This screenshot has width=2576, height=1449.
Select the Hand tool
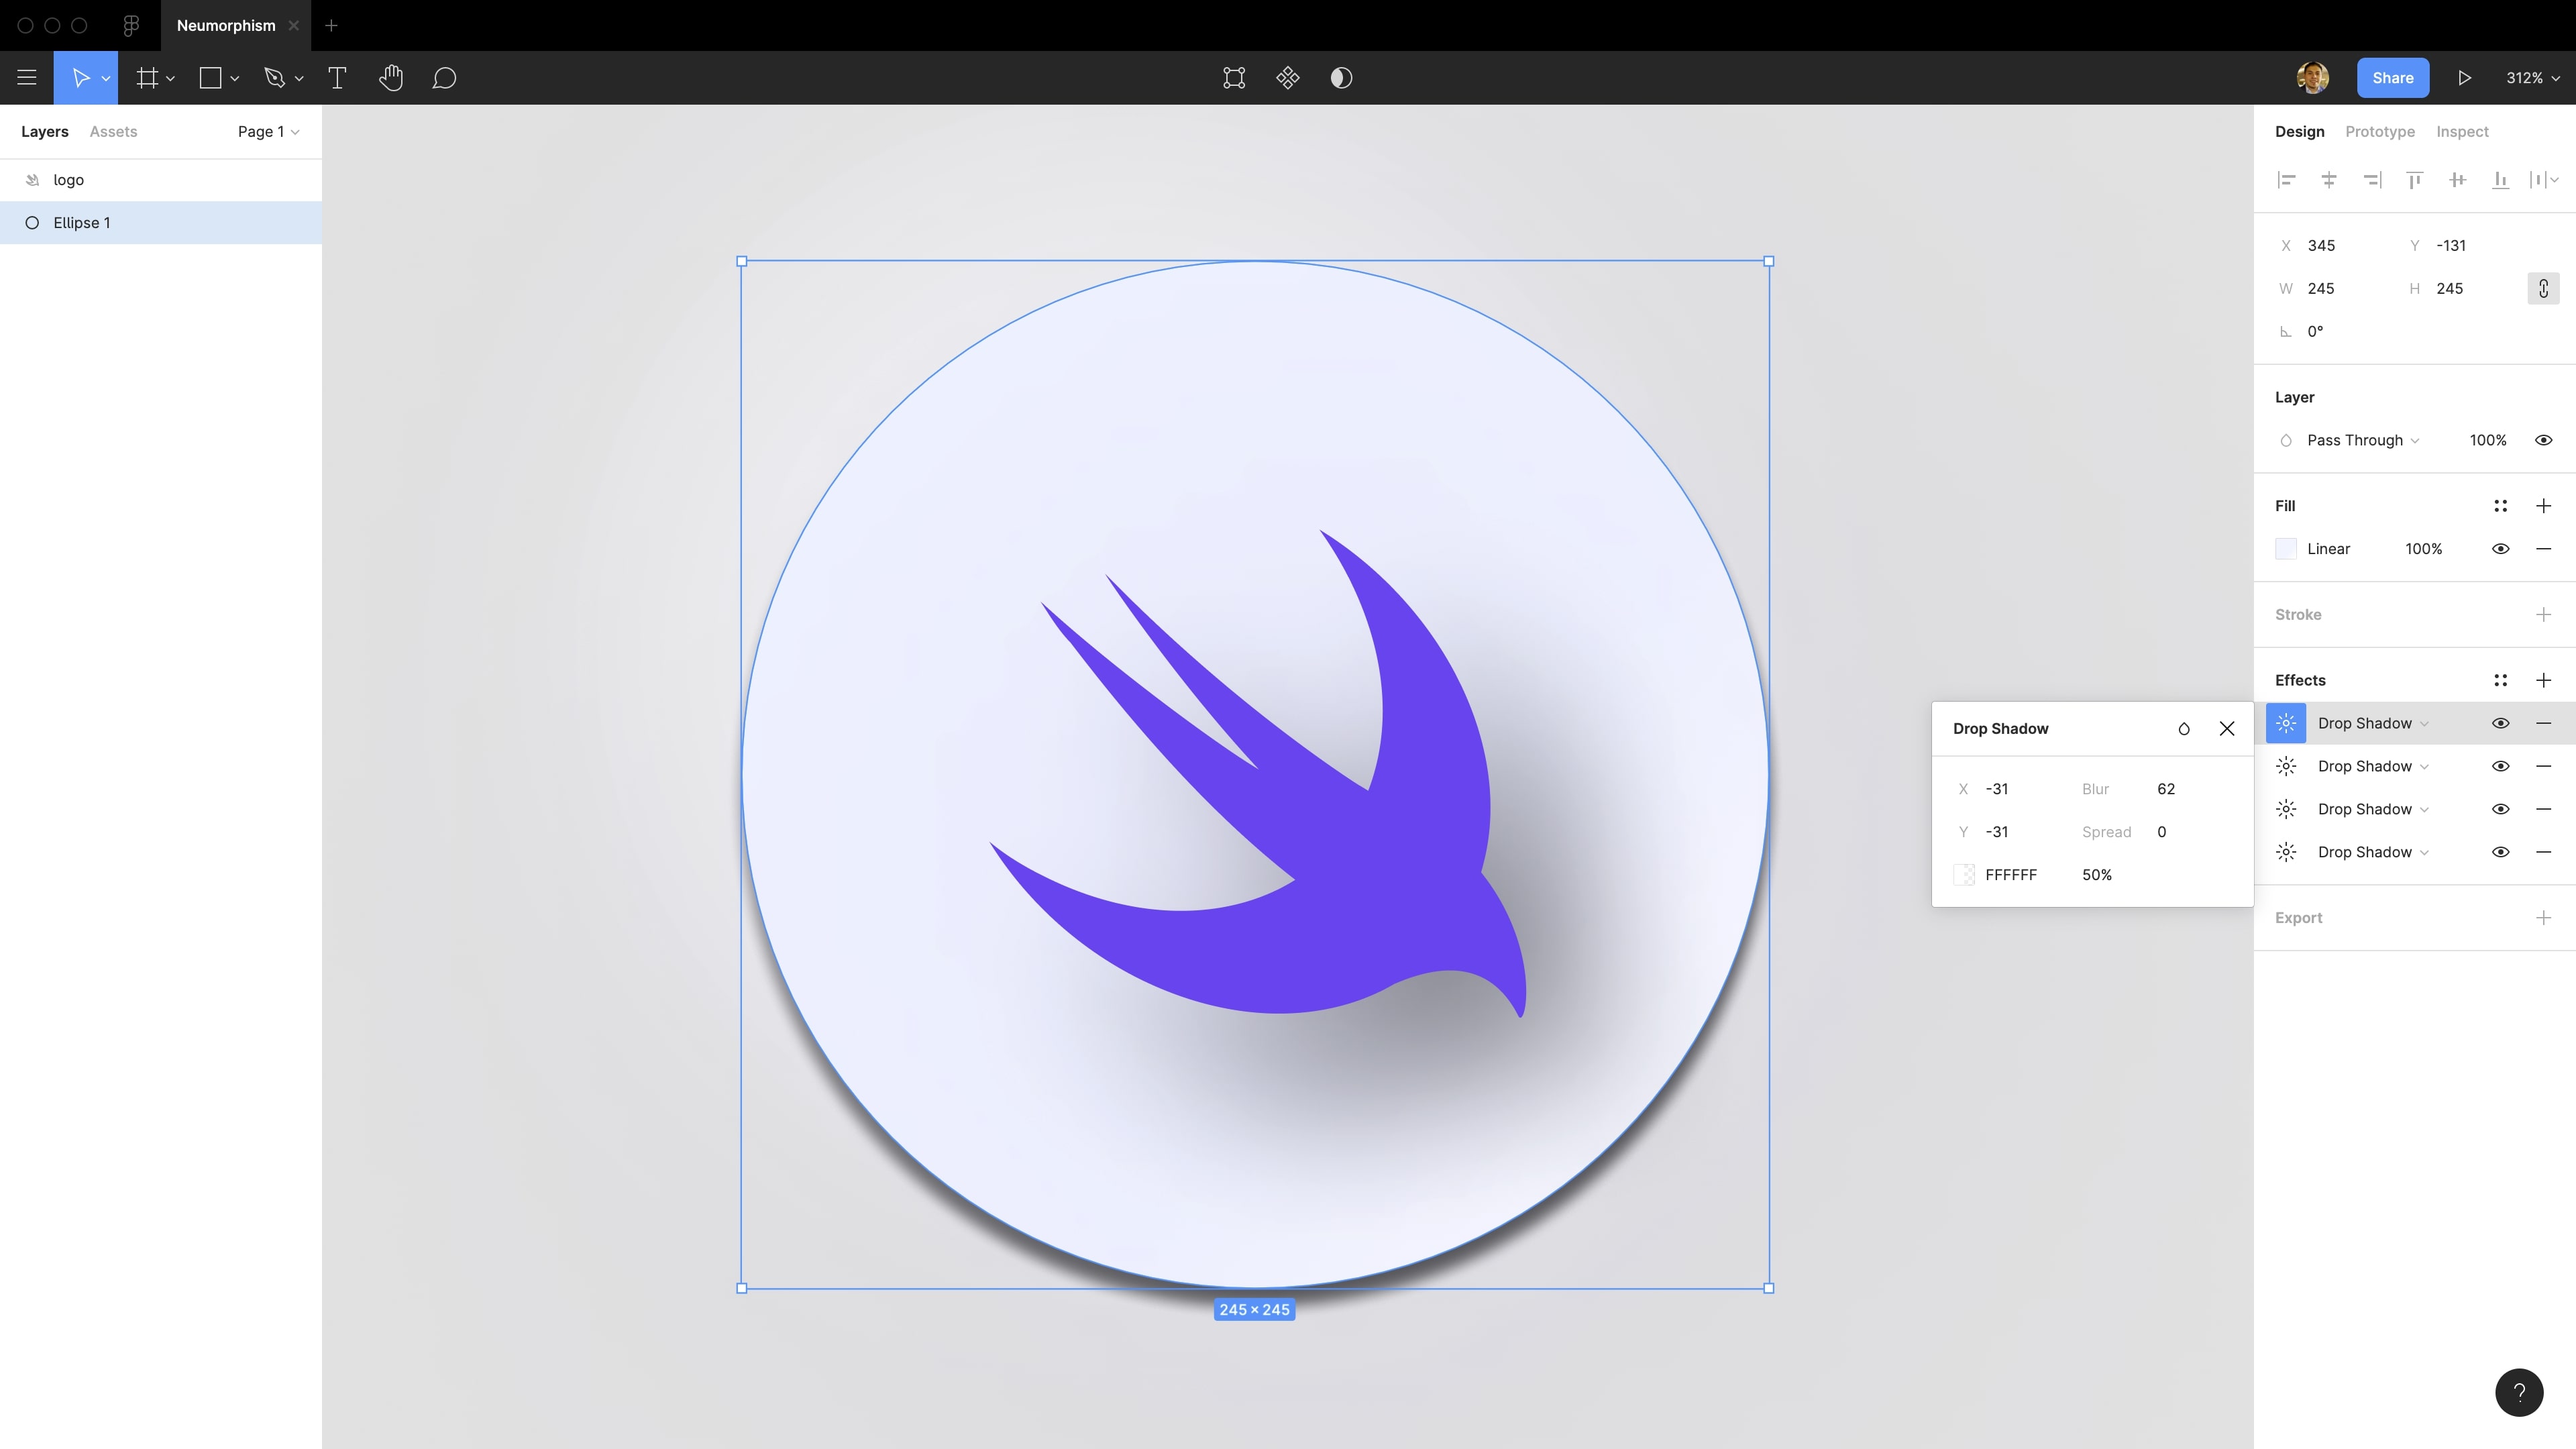391,78
